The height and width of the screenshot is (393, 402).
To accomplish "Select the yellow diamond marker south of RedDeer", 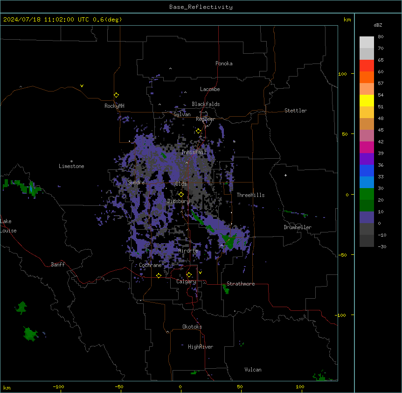I will [198, 131].
